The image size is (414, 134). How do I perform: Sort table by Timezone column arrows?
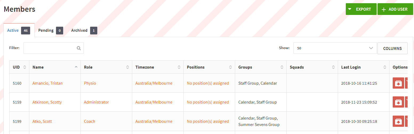click(x=179, y=67)
